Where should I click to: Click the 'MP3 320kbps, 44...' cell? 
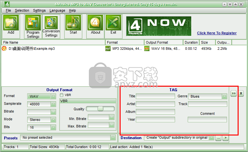127,49
